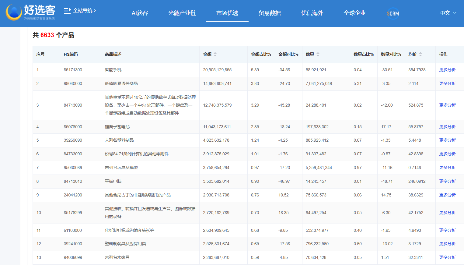
Task: Switch to the 贸易数据 tab
Action: (x=270, y=13)
